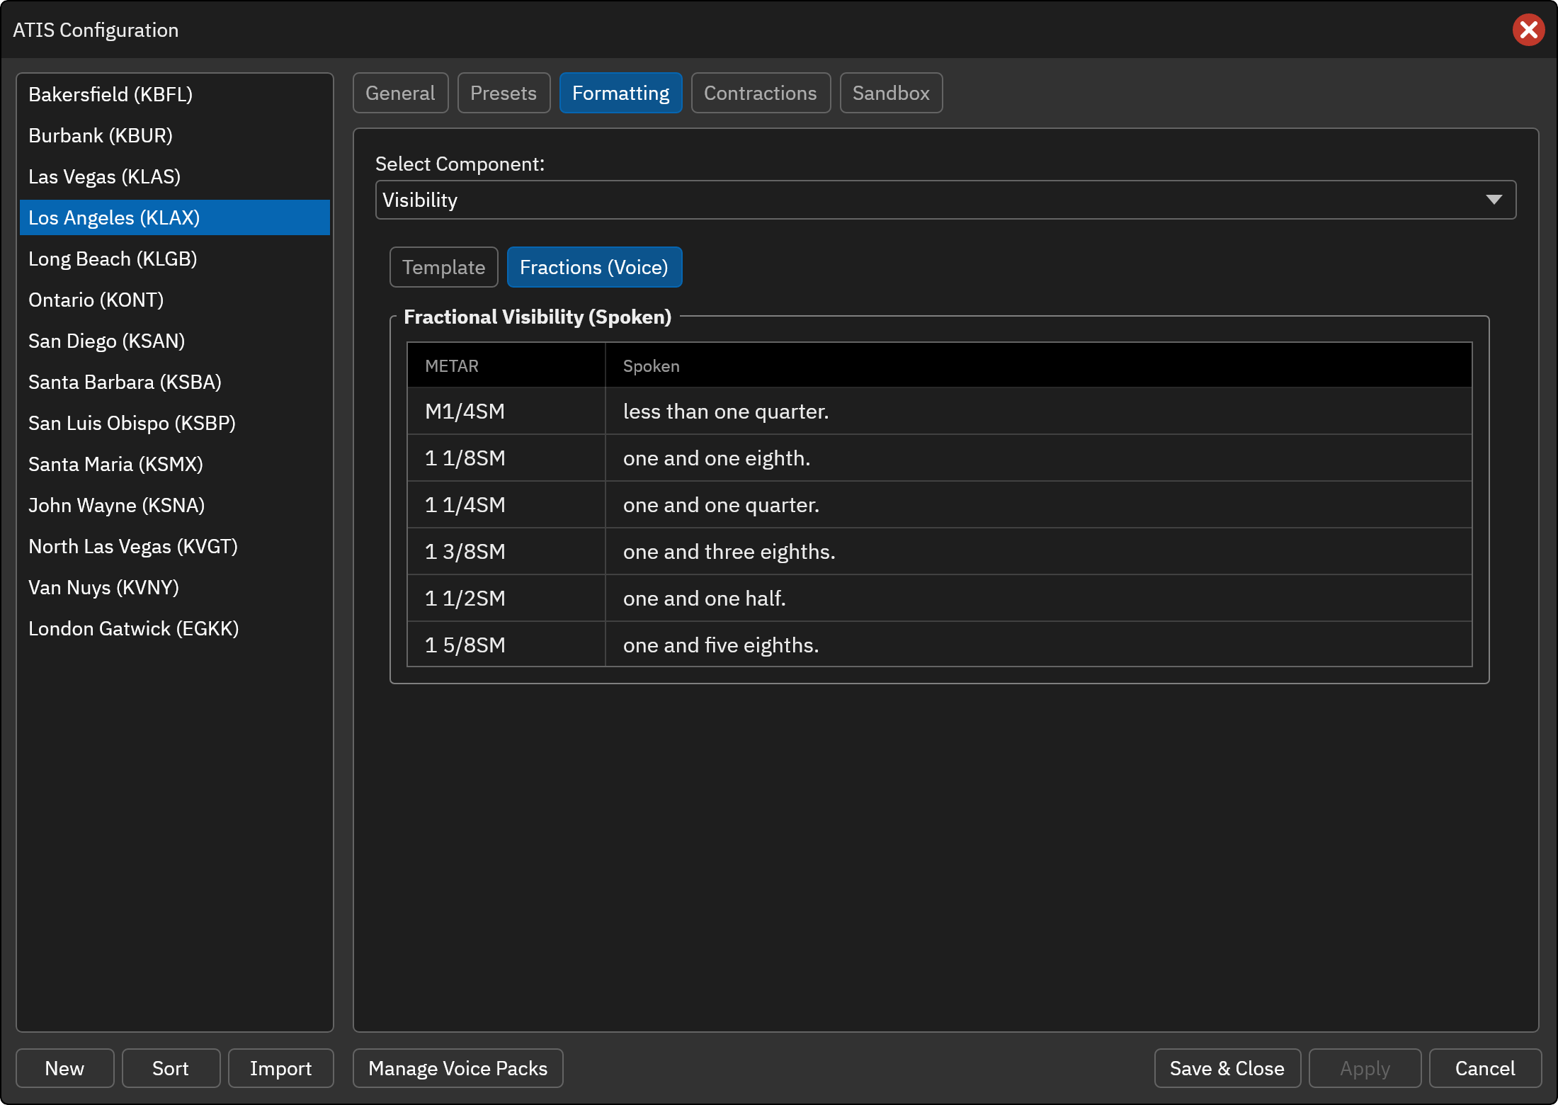
Task: Choose San Diego (KSAN)
Action: tap(174, 341)
